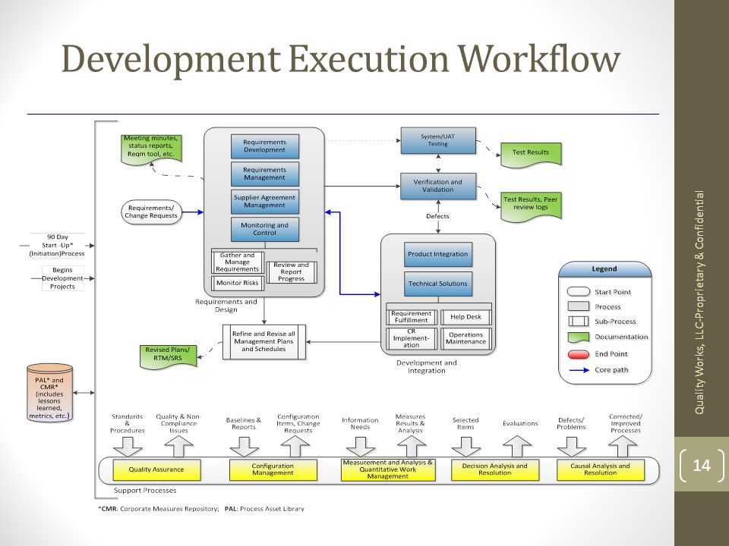Image resolution: width=729 pixels, height=546 pixels.
Task: Click the down arrow under Baselines & Reports
Action: click(244, 447)
